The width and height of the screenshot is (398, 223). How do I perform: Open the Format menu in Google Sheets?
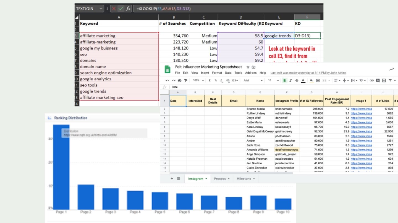point(217,73)
